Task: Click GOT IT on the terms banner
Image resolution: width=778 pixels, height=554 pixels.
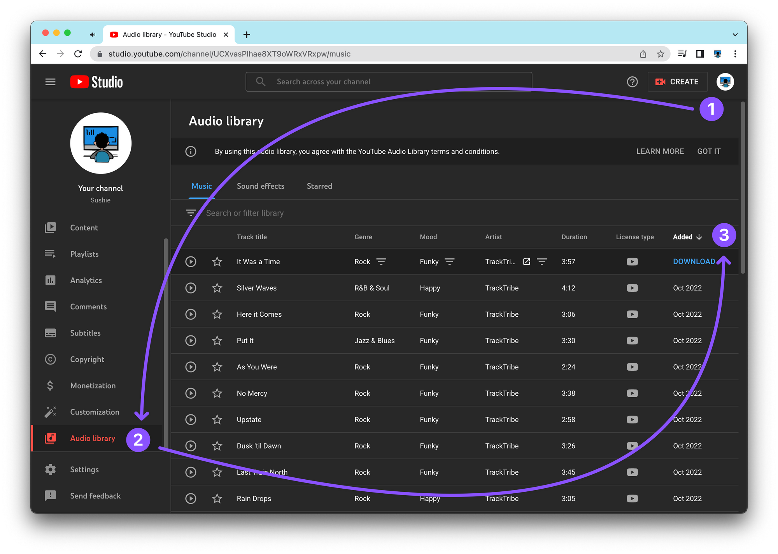Action: (x=708, y=151)
